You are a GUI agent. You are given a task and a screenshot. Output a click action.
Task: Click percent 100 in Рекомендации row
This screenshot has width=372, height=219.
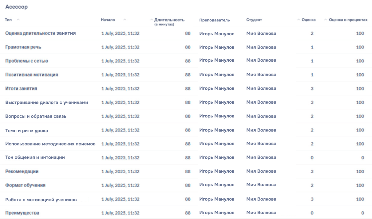tap(360, 171)
